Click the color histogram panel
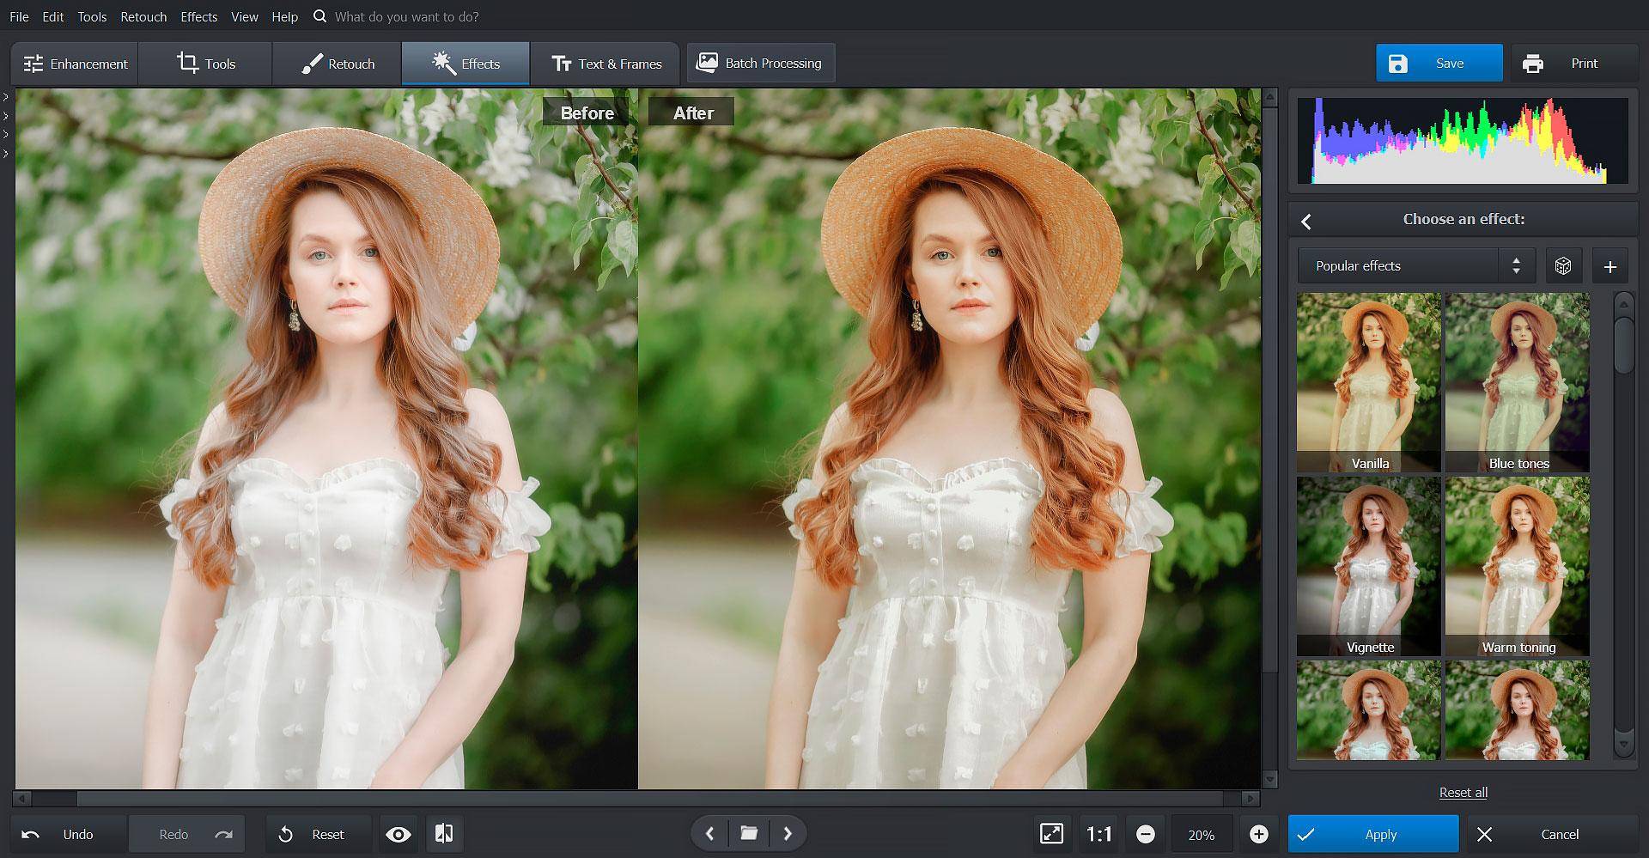 (x=1463, y=141)
